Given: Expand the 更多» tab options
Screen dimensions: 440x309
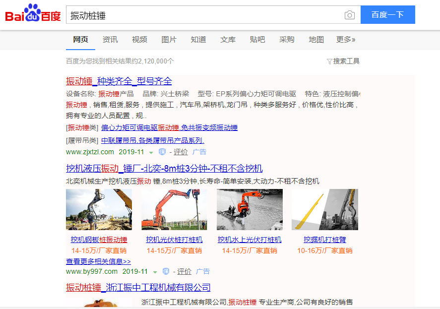Looking at the screenshot, I should tap(346, 40).
